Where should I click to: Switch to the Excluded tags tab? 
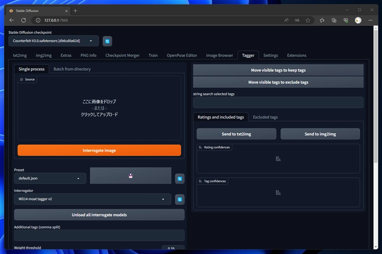coord(265,117)
